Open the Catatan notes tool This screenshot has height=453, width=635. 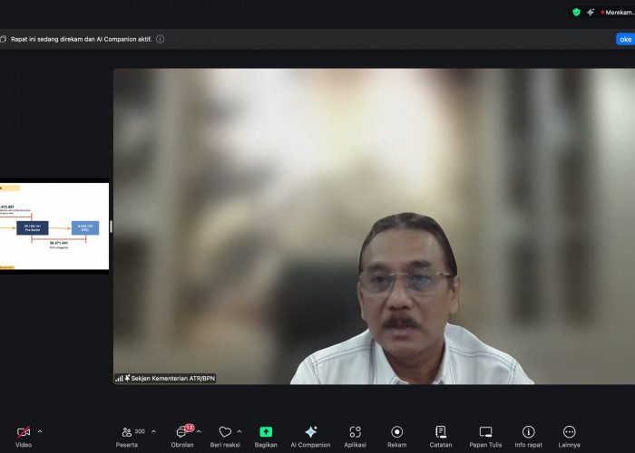pyautogui.click(x=441, y=432)
